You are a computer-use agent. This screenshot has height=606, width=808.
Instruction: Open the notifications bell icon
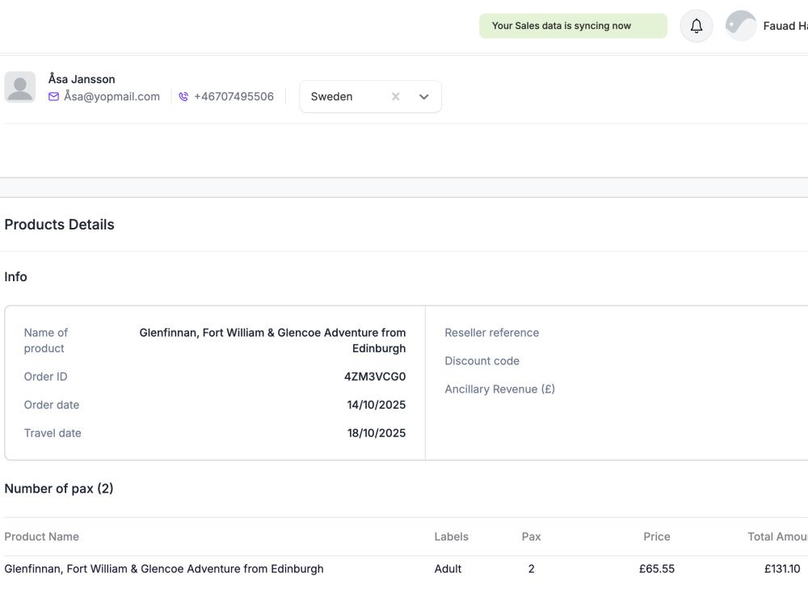tap(696, 26)
